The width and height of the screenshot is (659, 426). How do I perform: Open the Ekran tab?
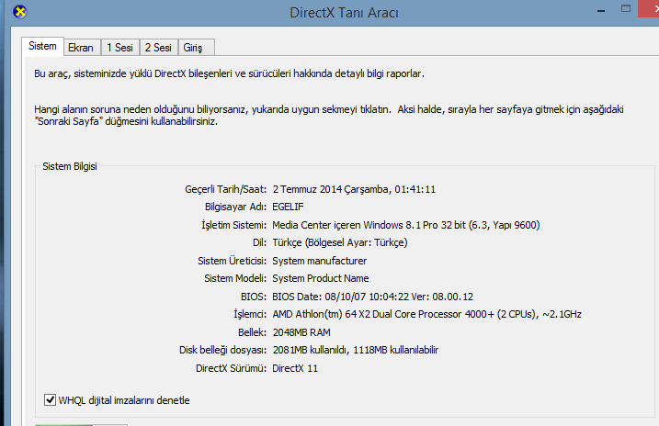click(x=81, y=48)
